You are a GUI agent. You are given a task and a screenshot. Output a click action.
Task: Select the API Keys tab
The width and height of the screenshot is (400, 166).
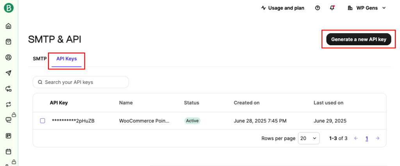point(66,59)
